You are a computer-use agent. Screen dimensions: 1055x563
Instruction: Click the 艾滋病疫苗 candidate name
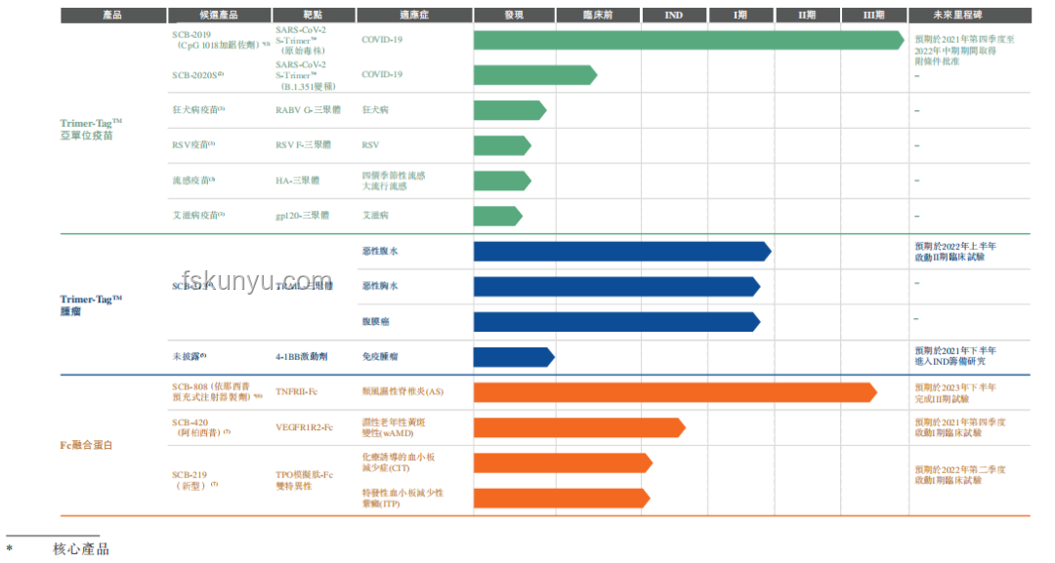point(198,215)
